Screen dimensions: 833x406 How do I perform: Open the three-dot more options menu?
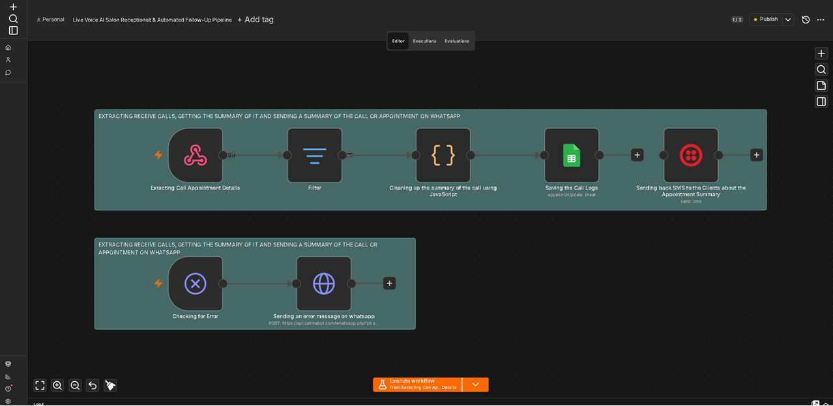point(821,20)
